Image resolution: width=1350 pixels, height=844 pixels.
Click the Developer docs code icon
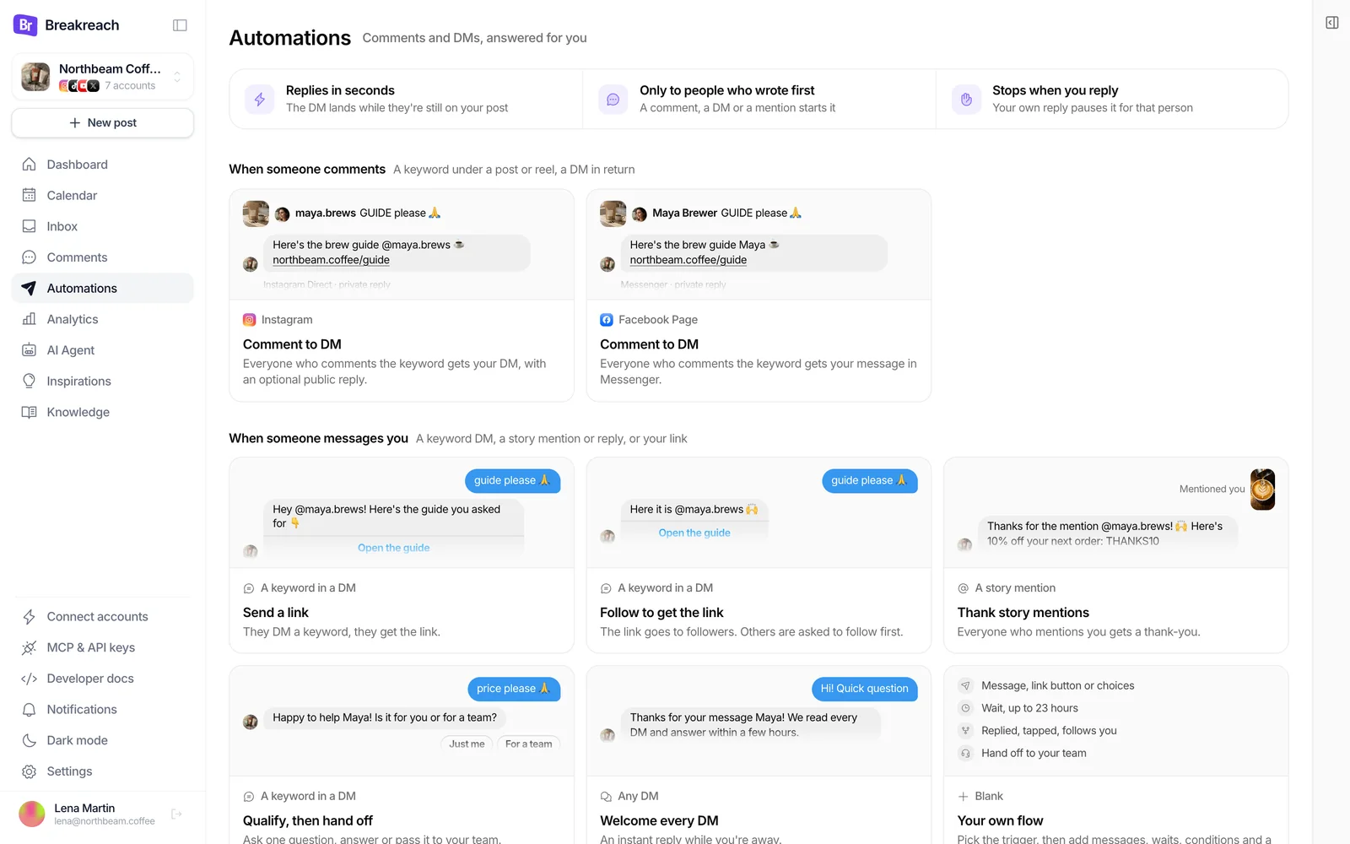[29, 679]
